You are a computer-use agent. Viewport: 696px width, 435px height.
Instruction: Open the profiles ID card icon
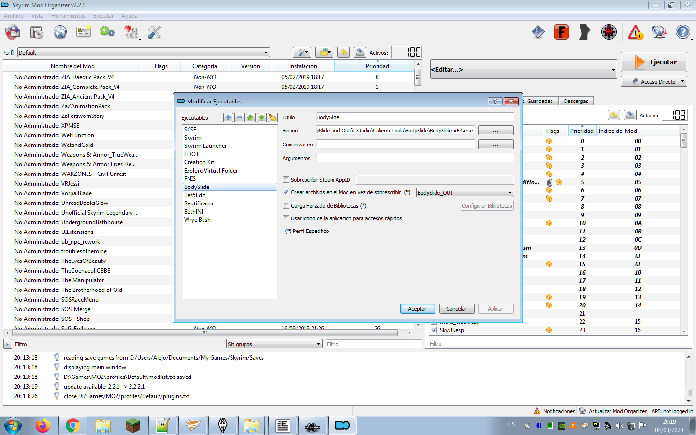(x=84, y=32)
